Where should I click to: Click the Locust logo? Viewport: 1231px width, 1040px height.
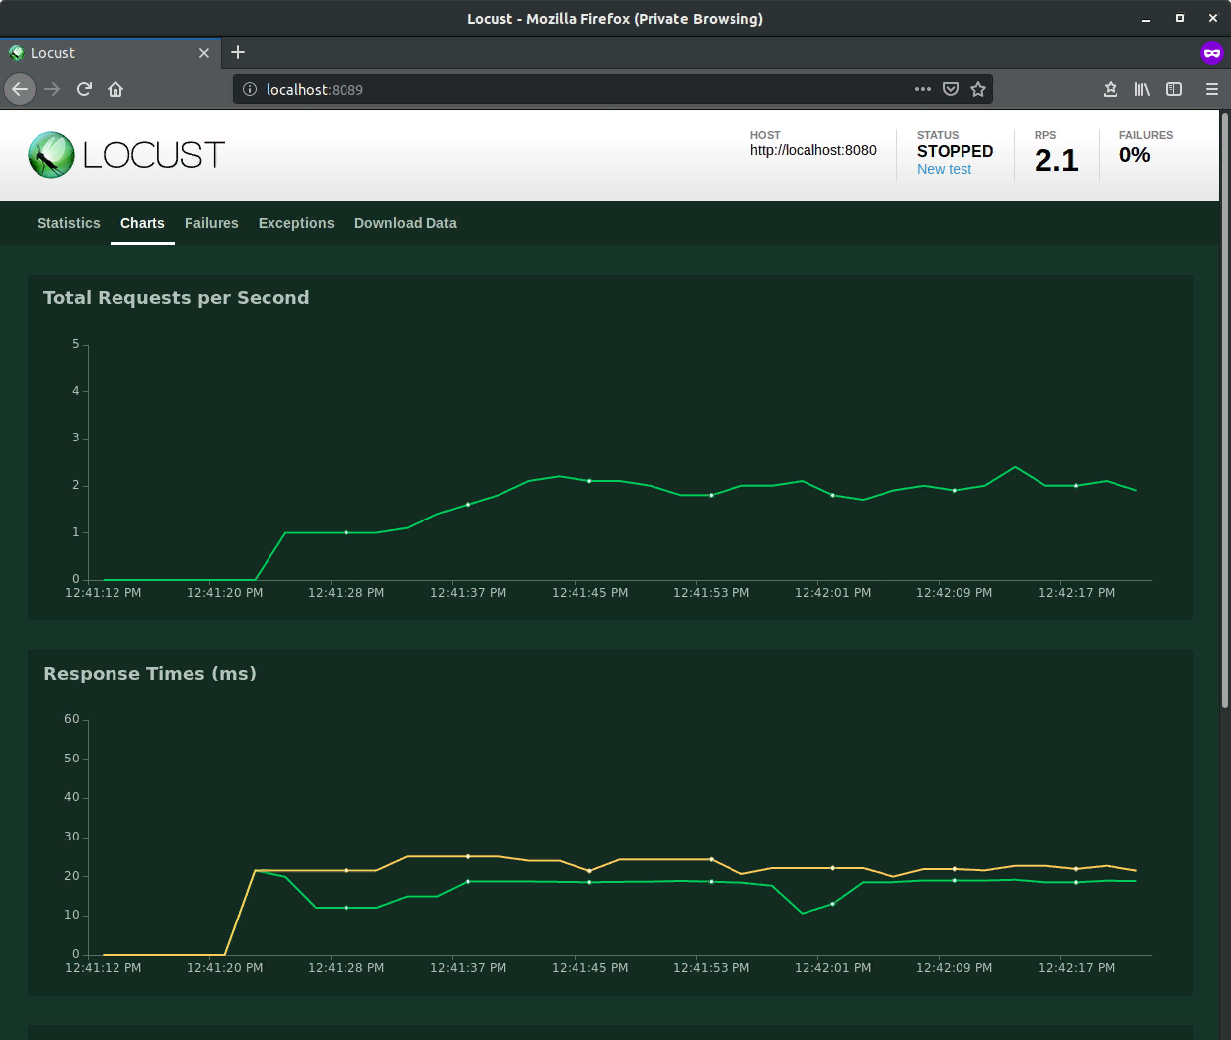(126, 155)
